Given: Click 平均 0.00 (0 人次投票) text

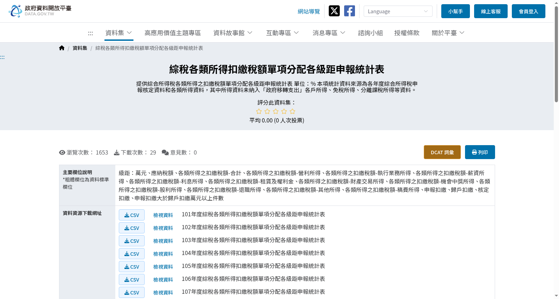Looking at the screenshot, I should coord(277,120).
